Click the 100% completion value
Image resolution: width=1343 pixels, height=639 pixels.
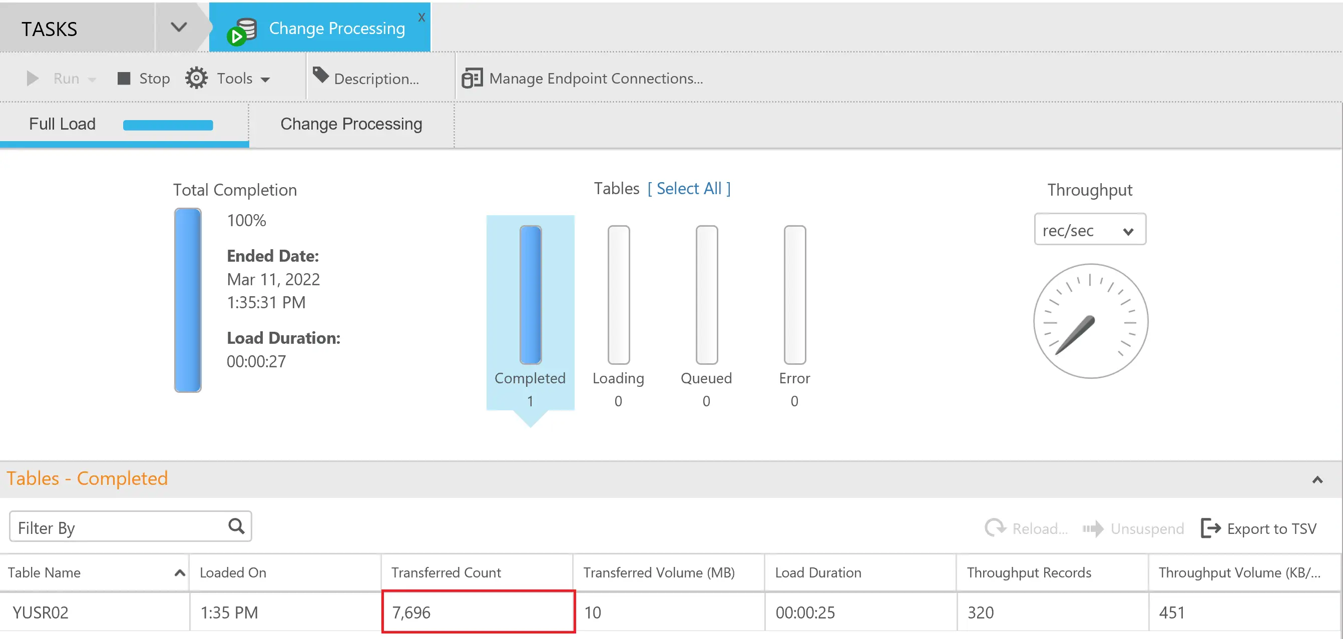[246, 221]
